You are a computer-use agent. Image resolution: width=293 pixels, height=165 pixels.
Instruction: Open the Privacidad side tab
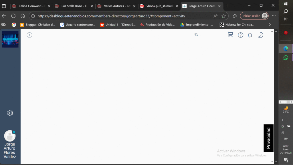point(268,138)
